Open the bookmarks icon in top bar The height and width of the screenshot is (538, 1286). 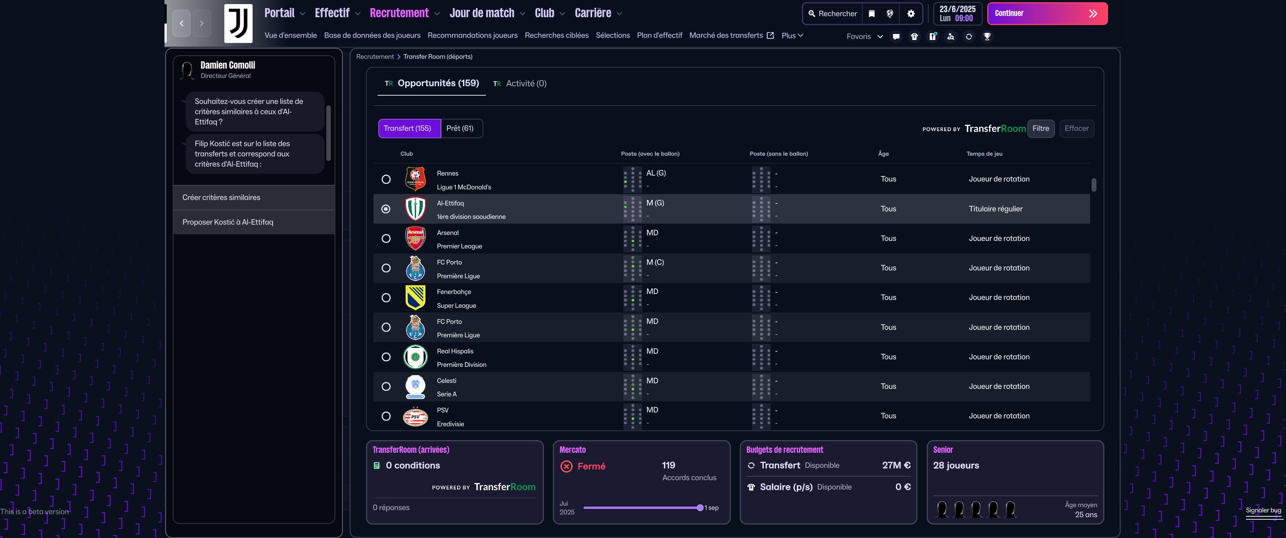[872, 13]
